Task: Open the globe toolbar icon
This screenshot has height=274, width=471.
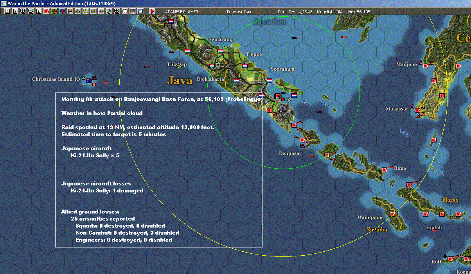Action: point(109,11)
